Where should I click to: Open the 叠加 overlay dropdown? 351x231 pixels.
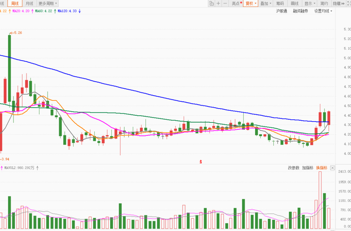point(265,4)
